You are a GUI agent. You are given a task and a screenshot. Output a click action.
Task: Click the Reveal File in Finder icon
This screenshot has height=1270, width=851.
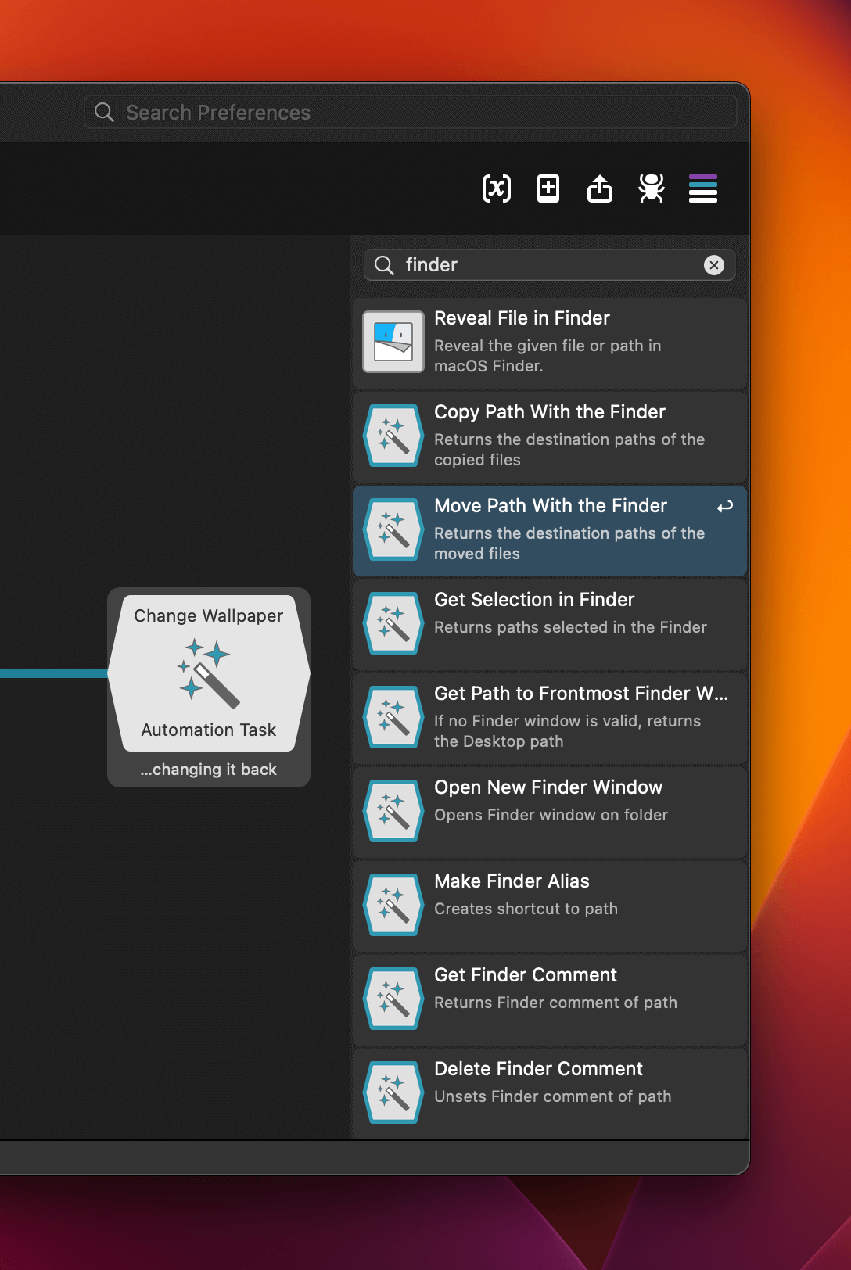tap(393, 342)
